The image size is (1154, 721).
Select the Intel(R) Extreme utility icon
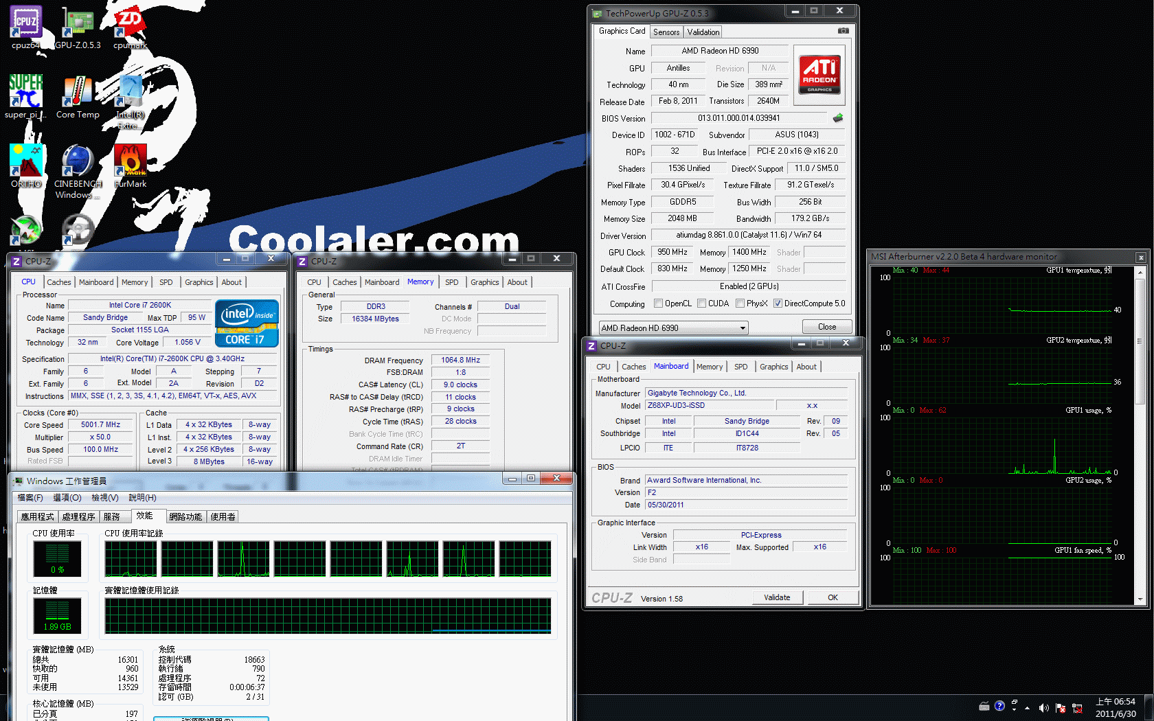click(130, 102)
